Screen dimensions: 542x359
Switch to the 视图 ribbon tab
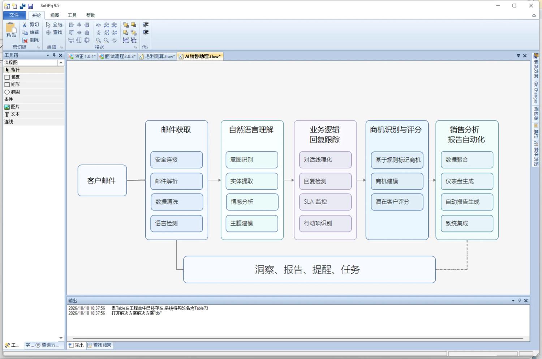55,15
